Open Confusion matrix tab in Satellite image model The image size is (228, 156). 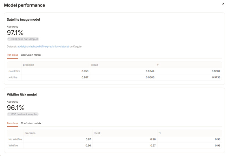coord(31,55)
